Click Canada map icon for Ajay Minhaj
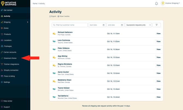 point(54,57)
